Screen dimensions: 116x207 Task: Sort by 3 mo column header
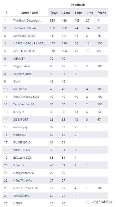pyautogui.click(x=78, y=13)
